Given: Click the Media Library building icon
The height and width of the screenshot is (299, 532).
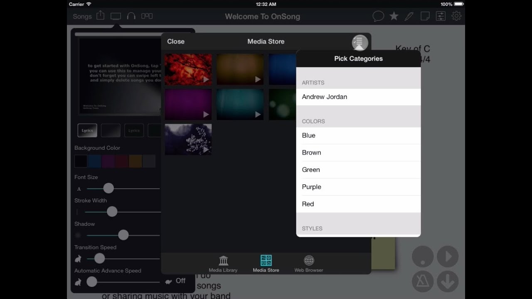Looking at the screenshot, I should [223, 261].
